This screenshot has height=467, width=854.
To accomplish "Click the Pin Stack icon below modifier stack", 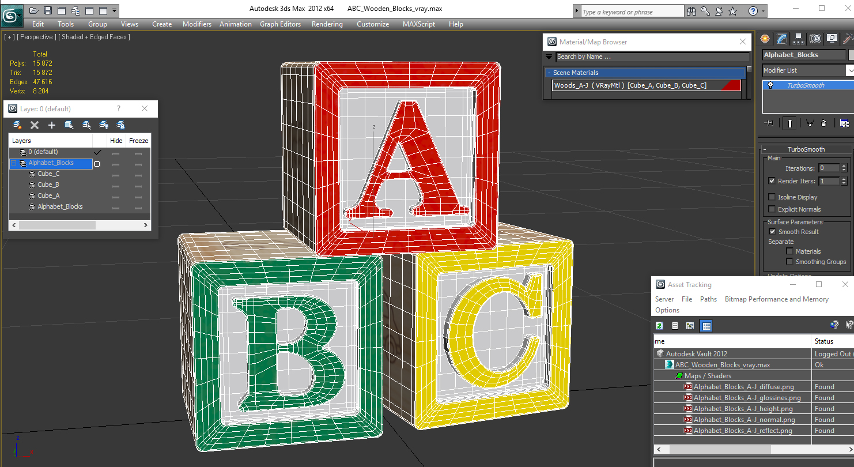I will pos(769,123).
